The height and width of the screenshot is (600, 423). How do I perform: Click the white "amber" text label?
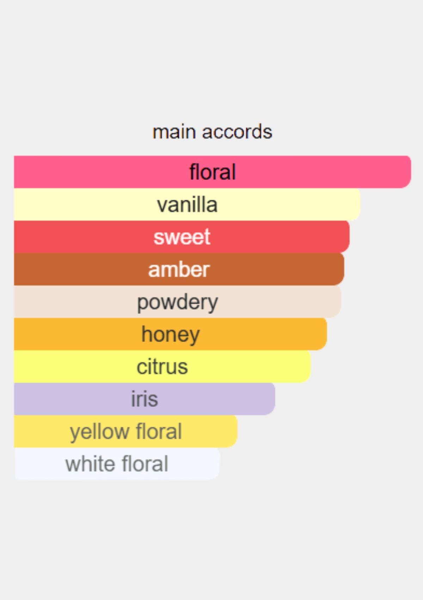click(x=179, y=270)
